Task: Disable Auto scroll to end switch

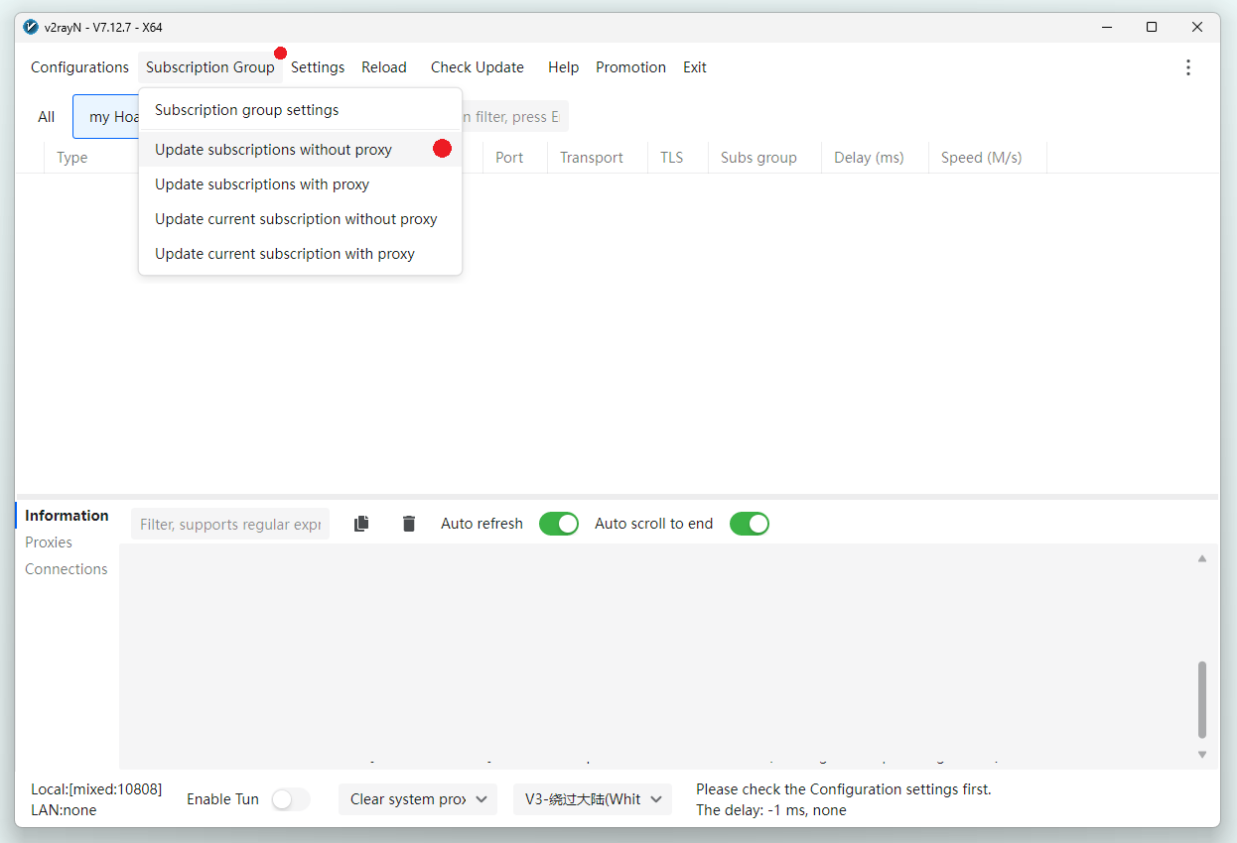Action: 750,524
